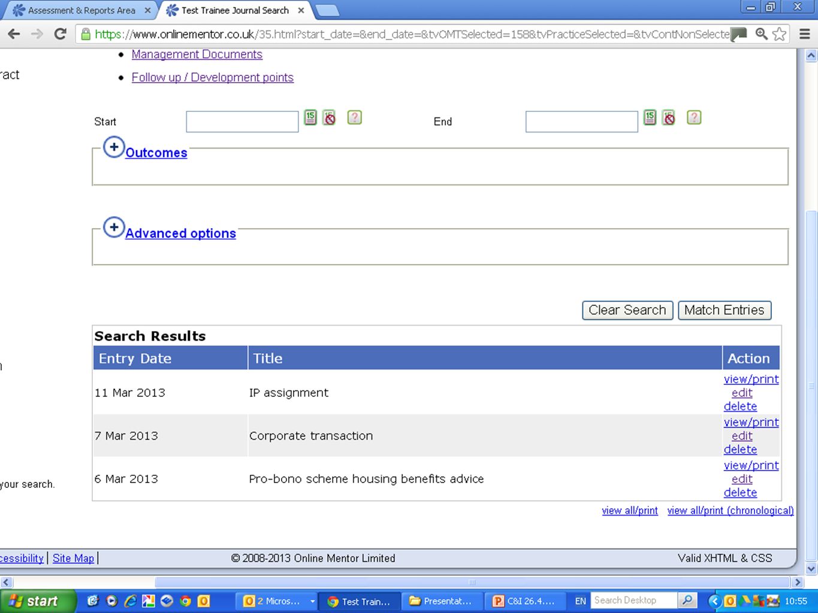The width and height of the screenshot is (818, 613).
Task: Open a new browser tab
Action: [327, 10]
